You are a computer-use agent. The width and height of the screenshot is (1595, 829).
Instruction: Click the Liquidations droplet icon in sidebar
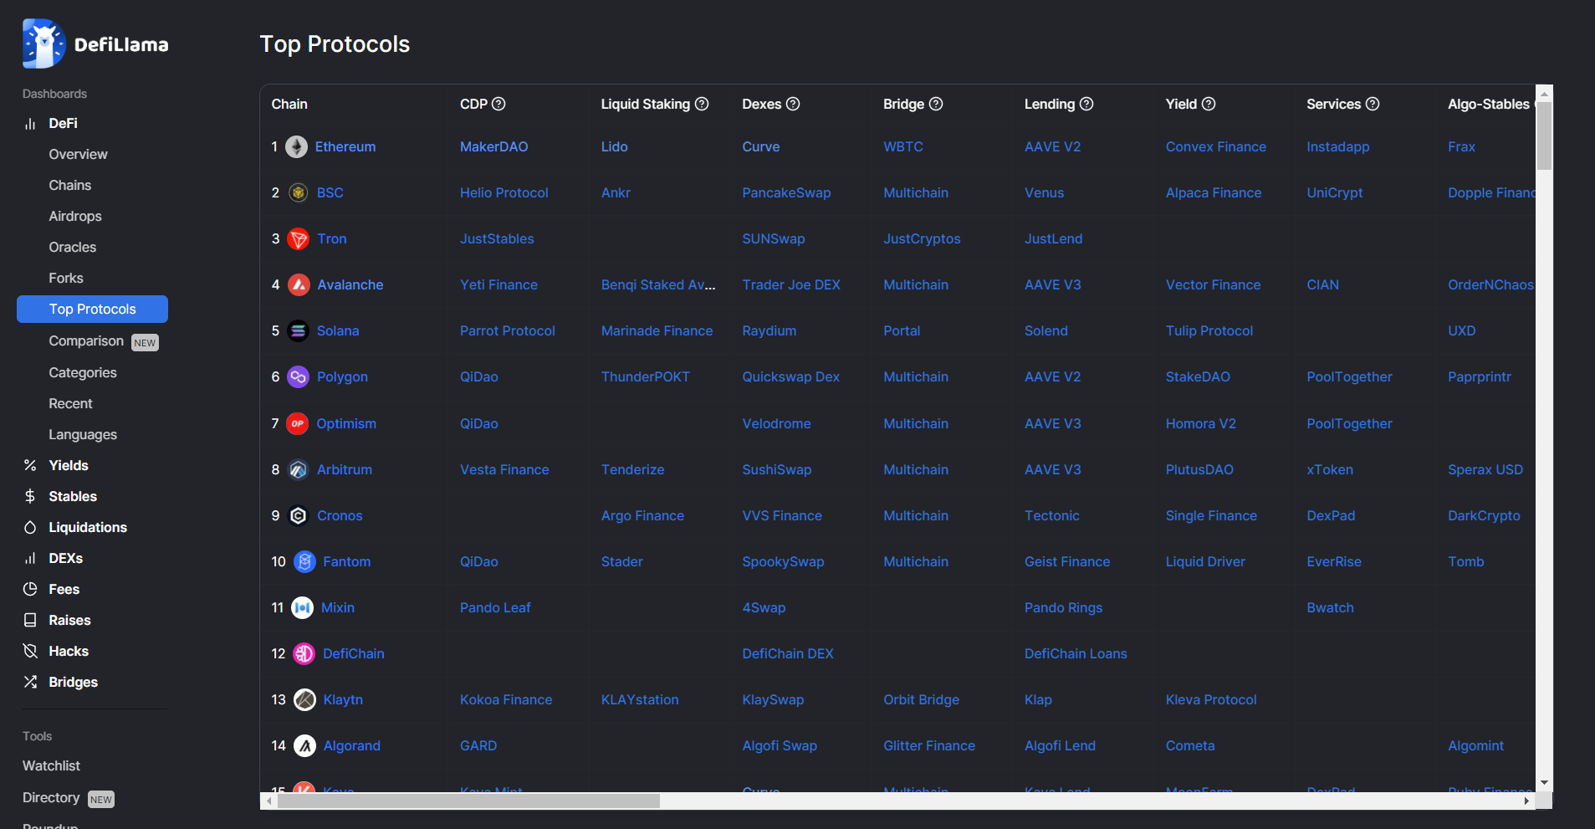coord(30,527)
